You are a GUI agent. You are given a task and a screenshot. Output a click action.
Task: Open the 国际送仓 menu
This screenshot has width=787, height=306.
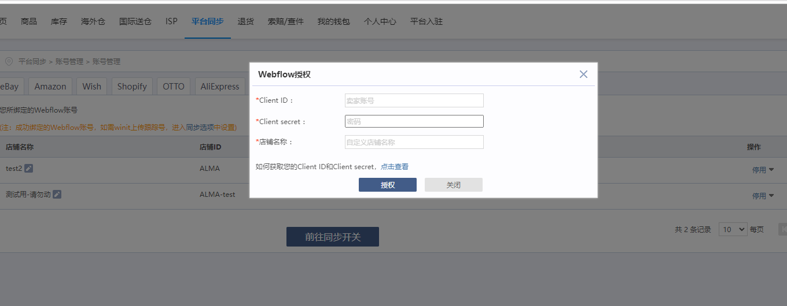[135, 21]
